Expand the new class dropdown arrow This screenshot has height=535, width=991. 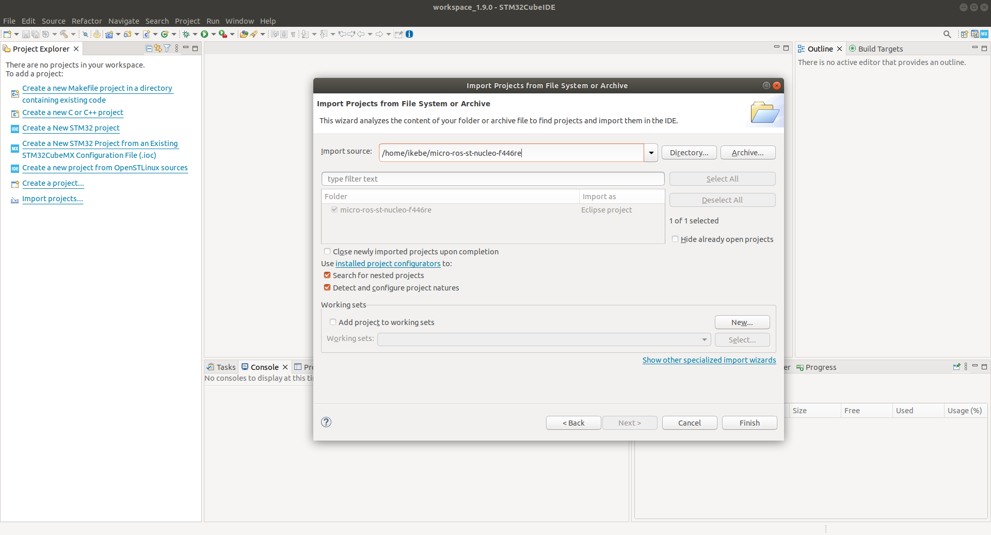click(x=174, y=34)
